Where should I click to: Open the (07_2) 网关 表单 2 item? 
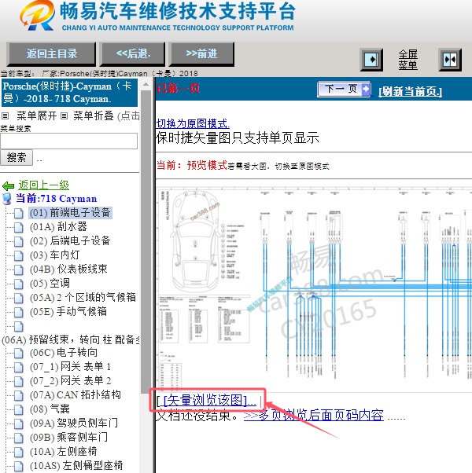click(x=70, y=381)
